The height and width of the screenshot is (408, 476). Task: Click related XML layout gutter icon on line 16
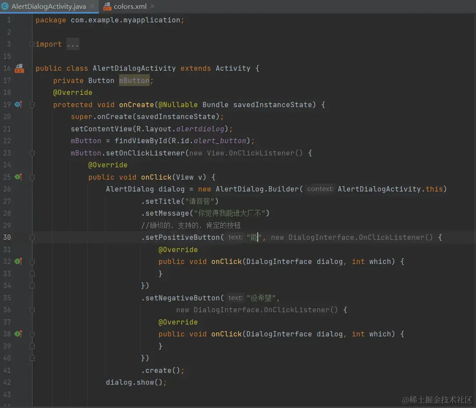point(19,69)
